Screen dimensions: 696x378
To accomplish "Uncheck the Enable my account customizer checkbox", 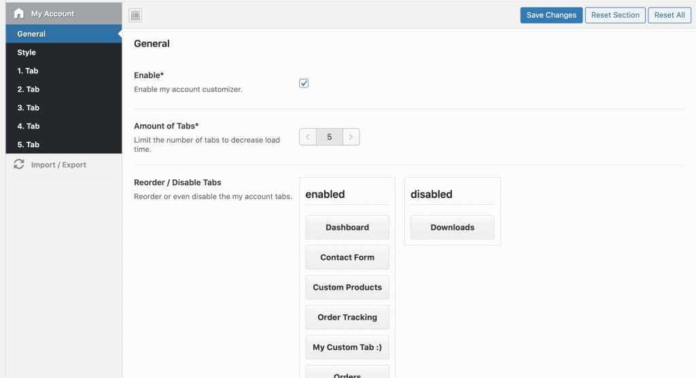I will (x=304, y=83).
